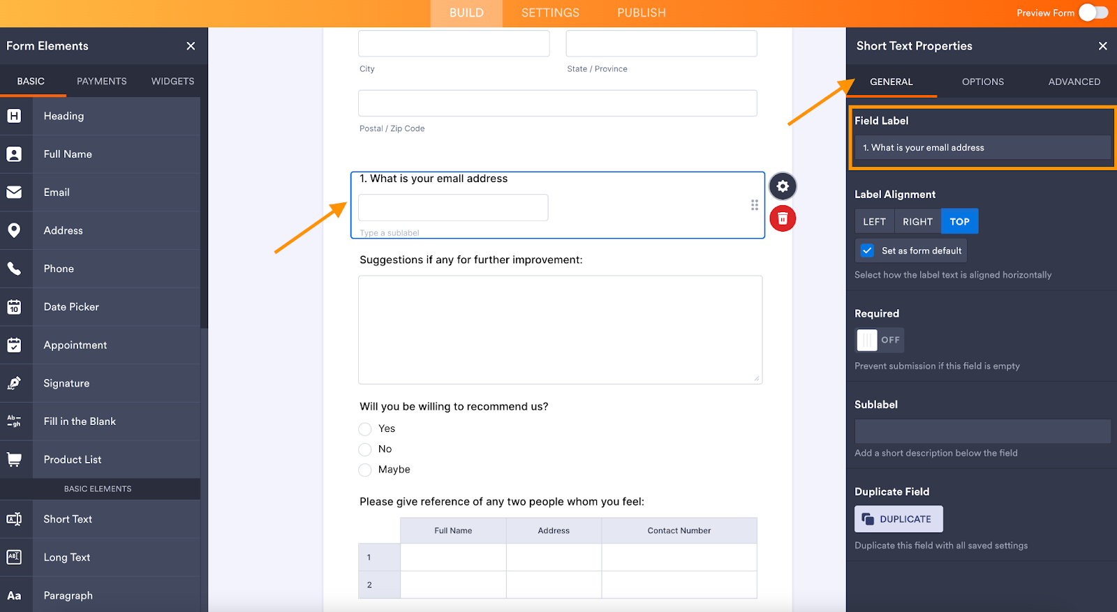Click the Suggestions text area

click(x=560, y=329)
